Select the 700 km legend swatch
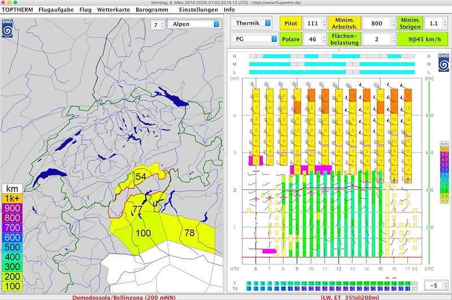The height and width of the screenshot is (300, 452). [x=12, y=228]
